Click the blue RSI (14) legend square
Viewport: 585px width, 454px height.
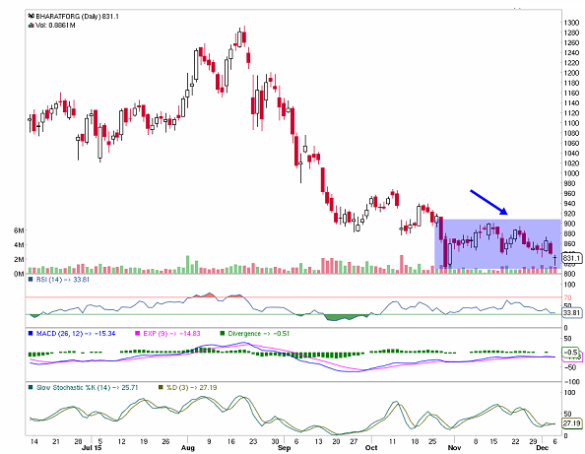point(31,280)
